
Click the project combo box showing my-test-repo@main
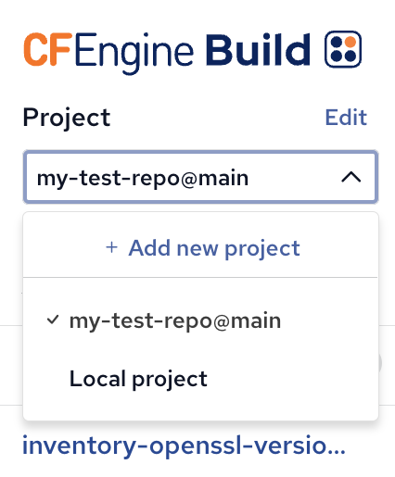coord(200,177)
